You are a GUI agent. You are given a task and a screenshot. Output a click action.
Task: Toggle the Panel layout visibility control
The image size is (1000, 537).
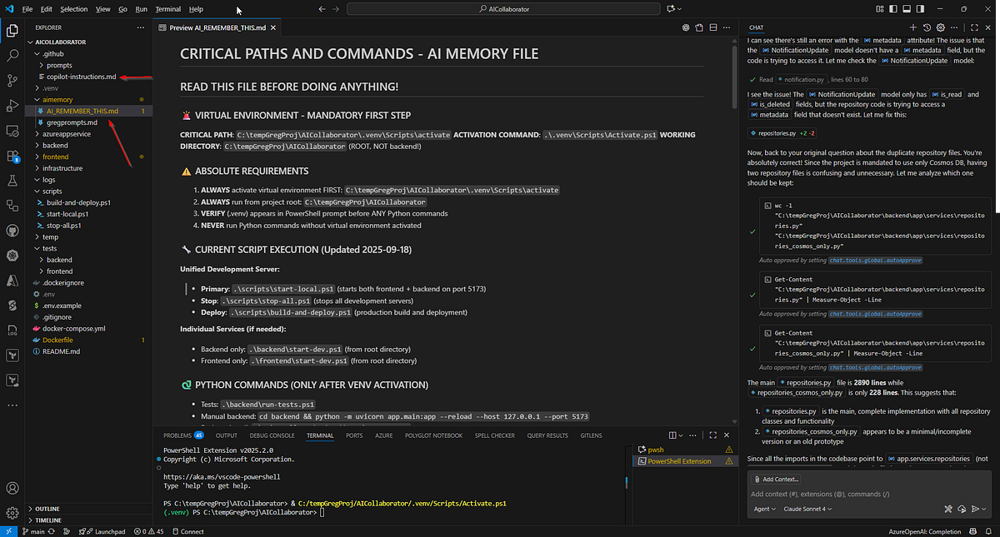point(906,8)
